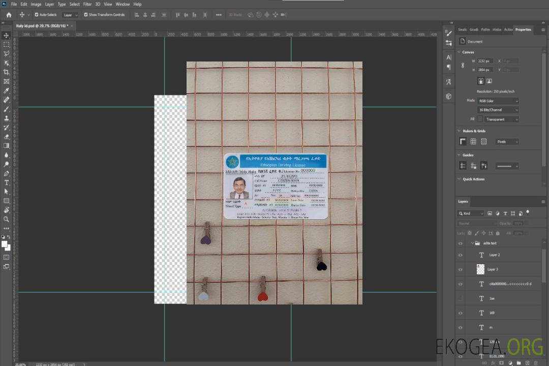Image resolution: width=549 pixels, height=366 pixels.
Task: Open the 16 Bits/Channel bit depth dropdown
Action: 498,110
